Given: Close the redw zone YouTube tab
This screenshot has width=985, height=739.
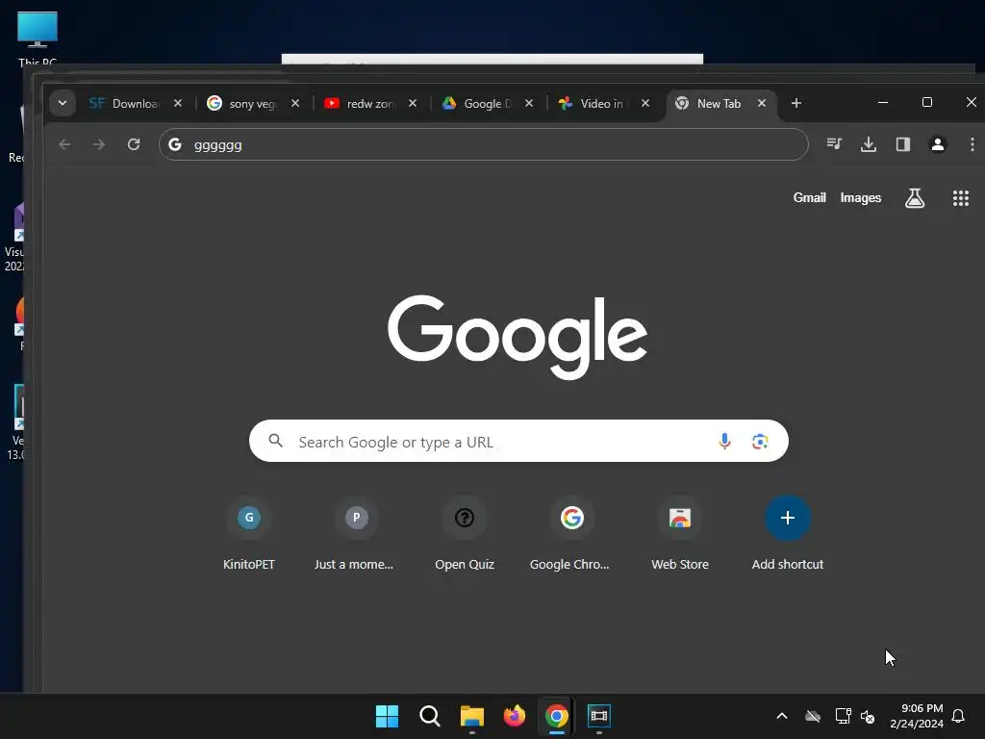Looking at the screenshot, I should pos(413,103).
